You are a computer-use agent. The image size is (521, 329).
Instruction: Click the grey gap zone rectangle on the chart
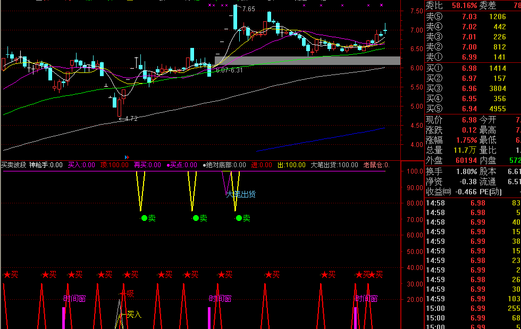click(307, 61)
